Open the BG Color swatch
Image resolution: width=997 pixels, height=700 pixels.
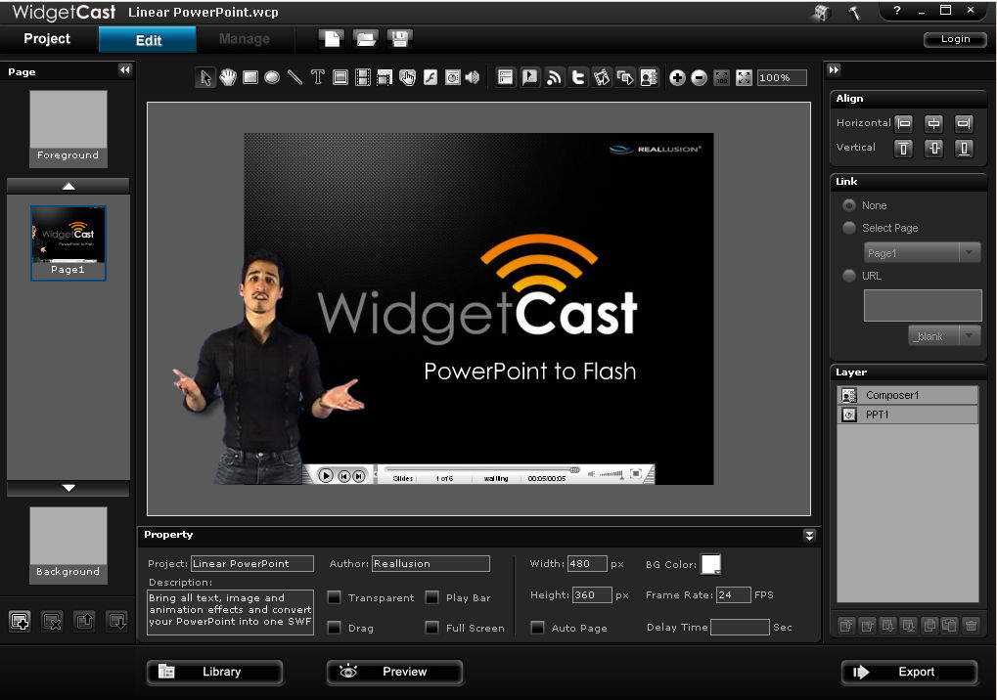(710, 564)
